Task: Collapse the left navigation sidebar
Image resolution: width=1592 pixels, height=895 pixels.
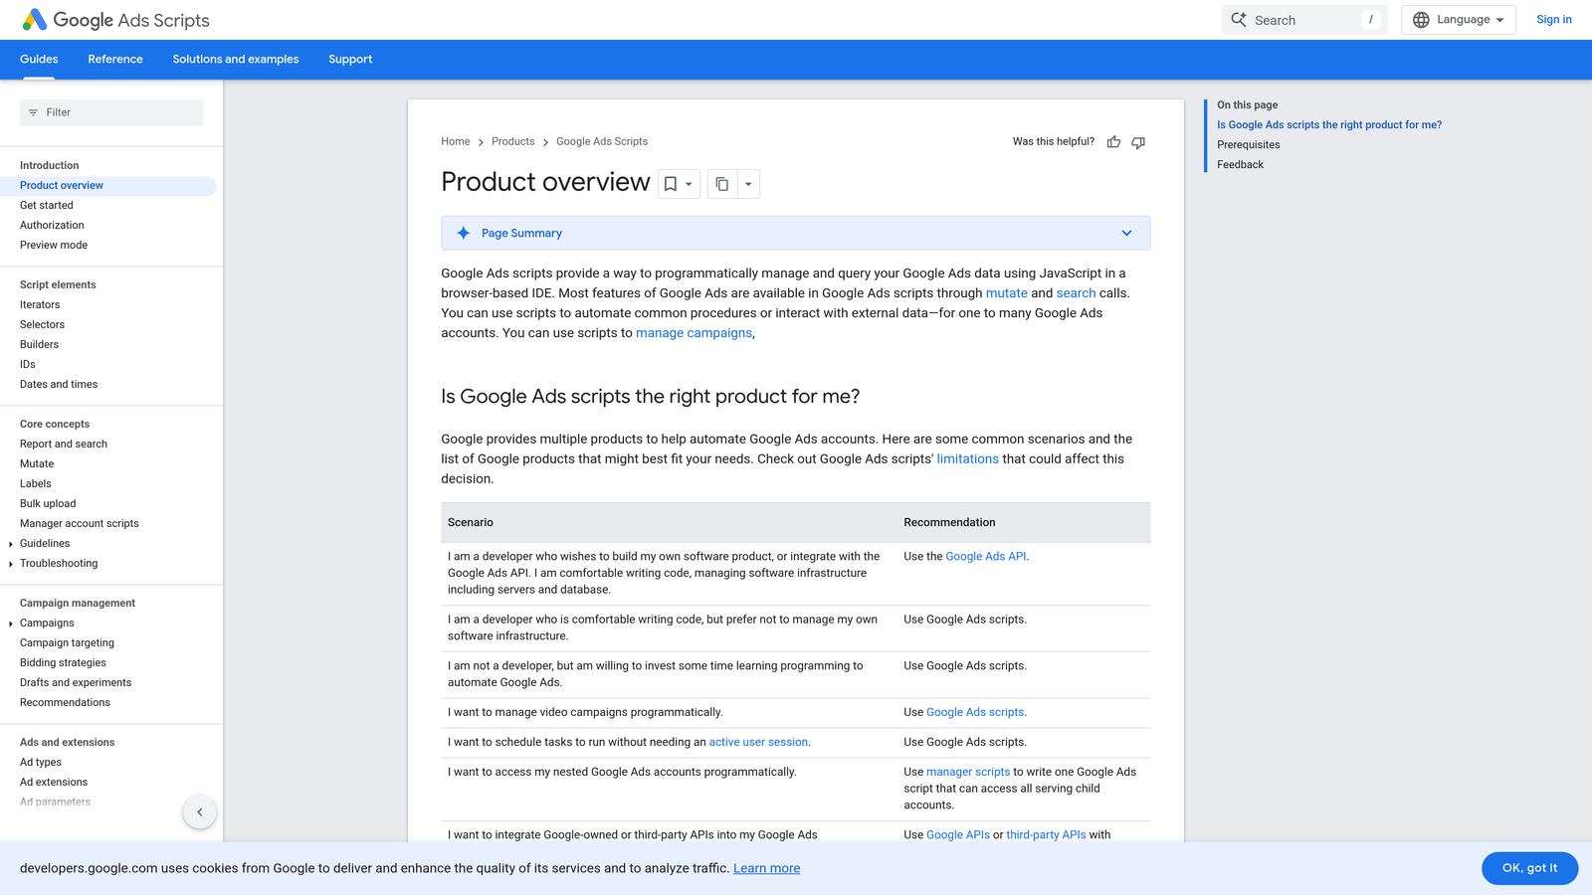Action: 199,811
